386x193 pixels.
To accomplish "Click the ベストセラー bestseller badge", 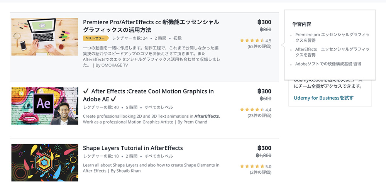I will (96, 38).
